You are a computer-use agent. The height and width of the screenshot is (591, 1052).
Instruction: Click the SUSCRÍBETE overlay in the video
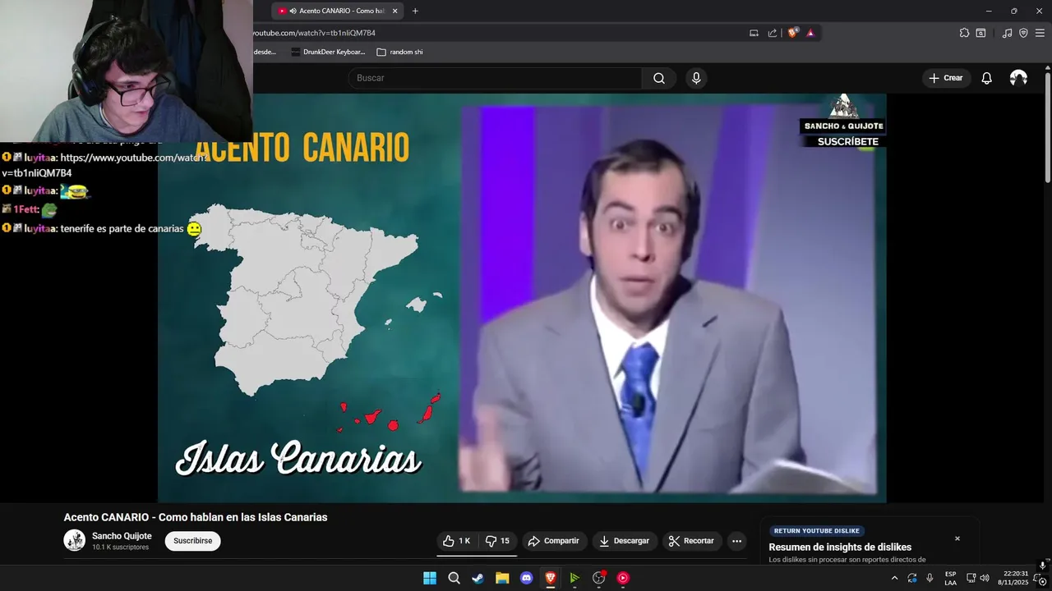point(847,141)
